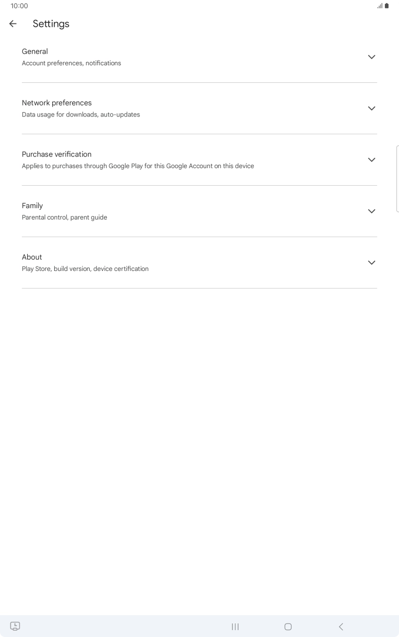Expand the About section chevron
The image size is (399, 637).
coord(371,263)
